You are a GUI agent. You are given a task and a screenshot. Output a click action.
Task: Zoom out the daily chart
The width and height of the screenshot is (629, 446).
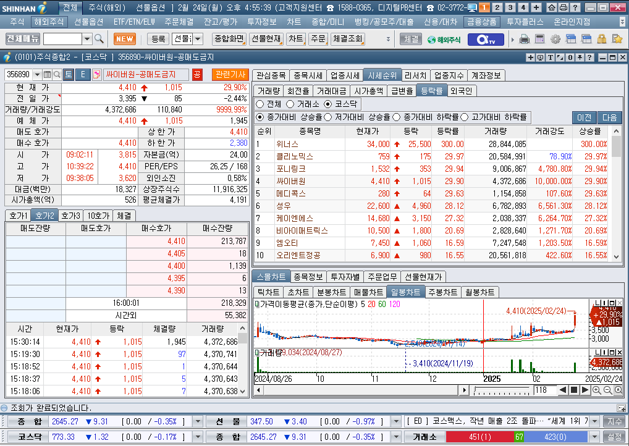coord(607,390)
